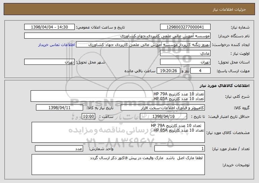Select the need date field 1398/04/11
Image resolution: width=259 pixels, height=183 pixels.
[x=60, y=108]
